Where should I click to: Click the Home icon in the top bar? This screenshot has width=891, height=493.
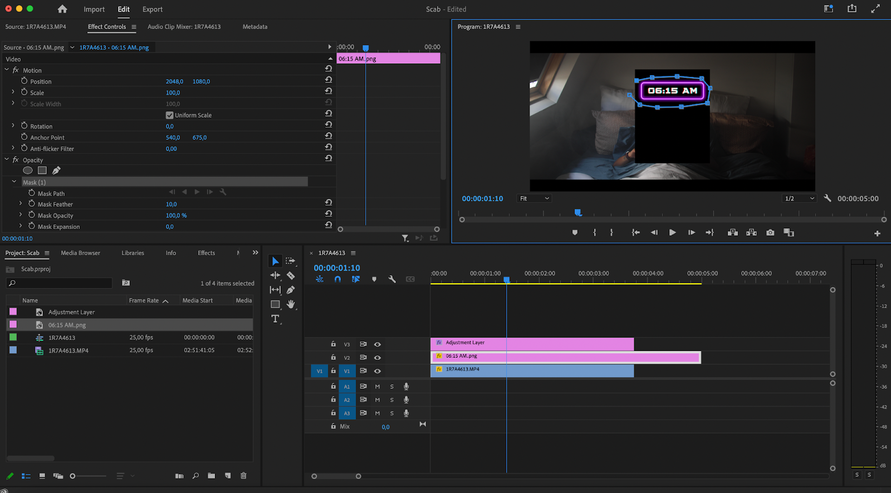pos(62,9)
